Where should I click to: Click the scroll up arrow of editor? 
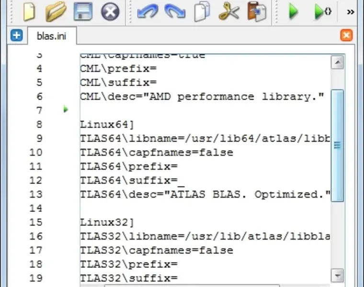coord(338,62)
